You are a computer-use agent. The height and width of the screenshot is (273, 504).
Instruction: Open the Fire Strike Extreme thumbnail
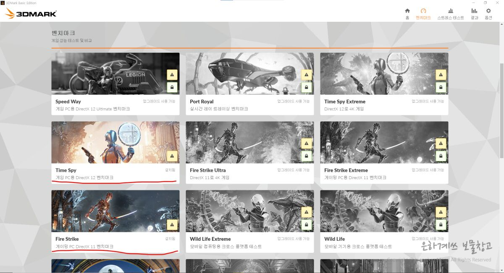coord(384,142)
